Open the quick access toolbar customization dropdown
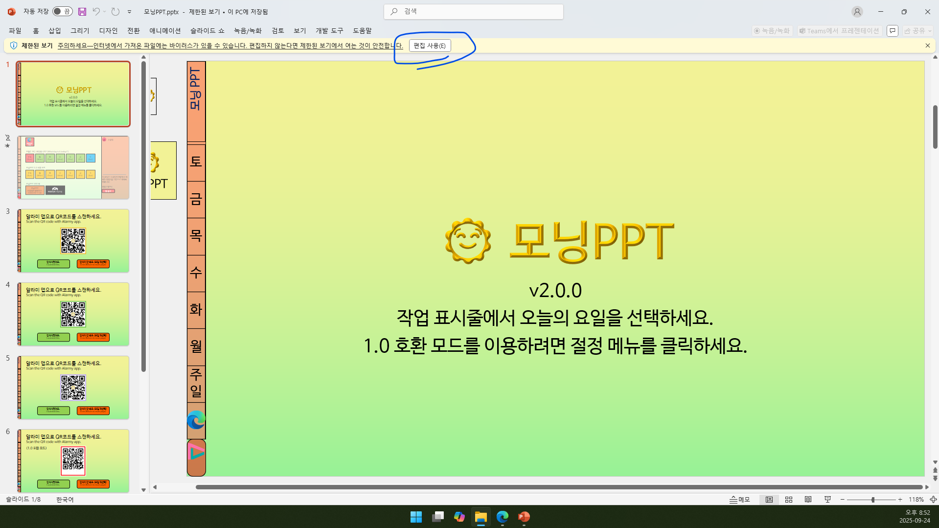The height and width of the screenshot is (528, 939). [129, 11]
